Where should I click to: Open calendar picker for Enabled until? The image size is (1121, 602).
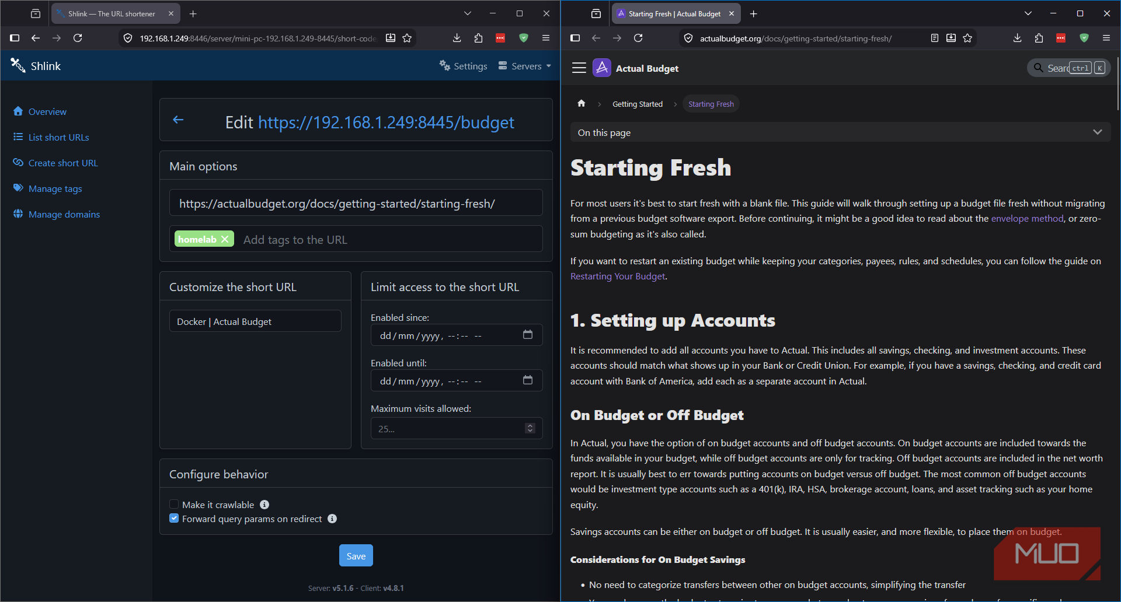pos(528,380)
